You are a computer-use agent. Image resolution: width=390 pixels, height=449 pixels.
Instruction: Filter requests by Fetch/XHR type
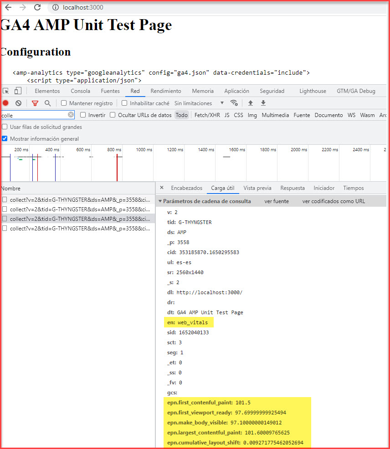(207, 115)
